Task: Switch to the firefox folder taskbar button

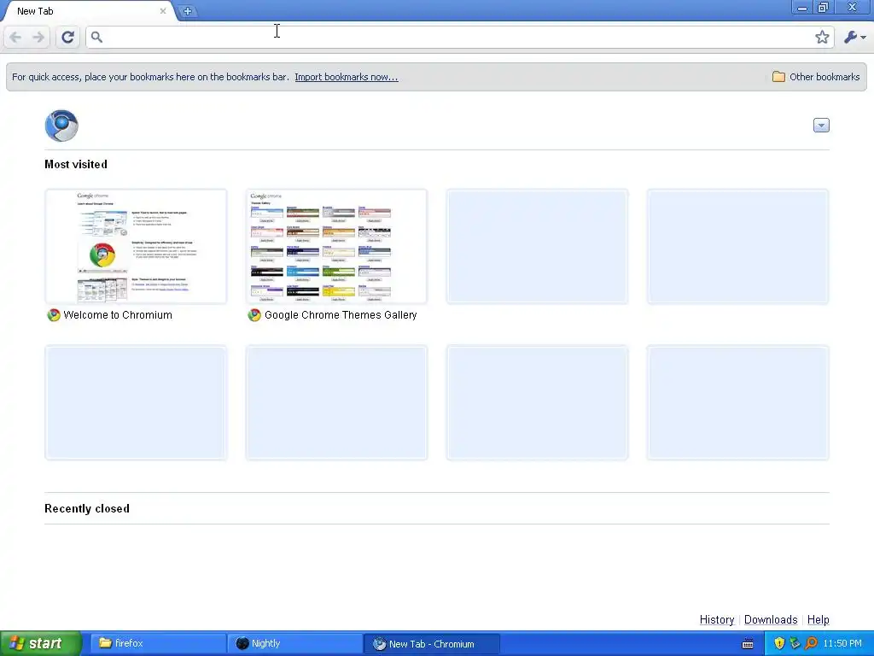Action: 157,644
